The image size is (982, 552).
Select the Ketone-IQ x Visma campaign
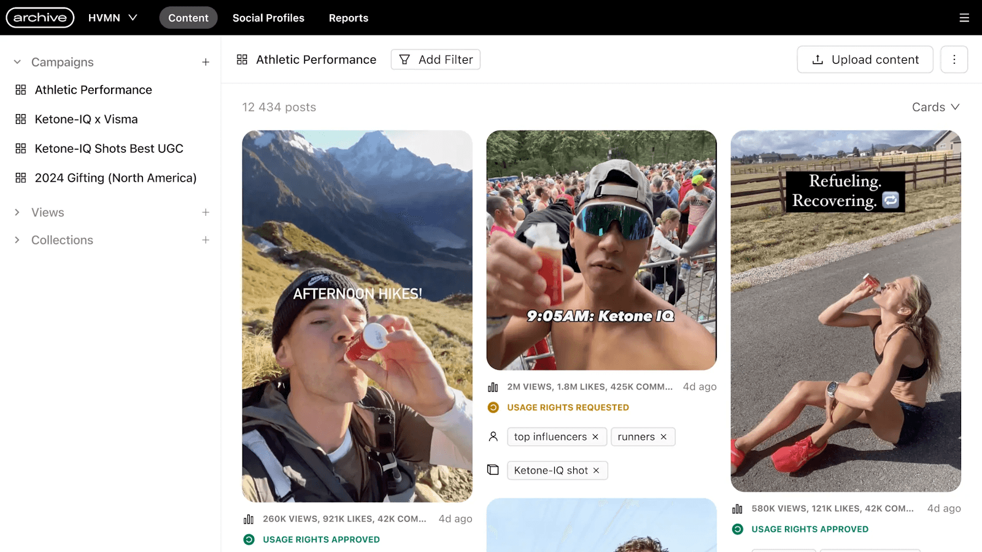pyautogui.click(x=86, y=118)
